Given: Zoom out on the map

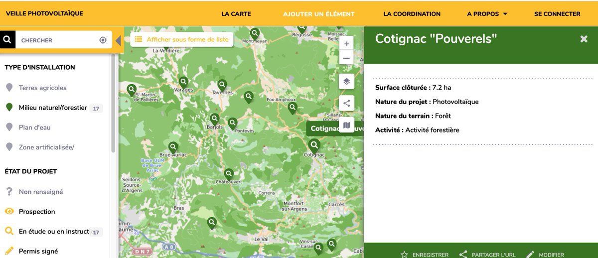Looking at the screenshot, I should [346, 58].
